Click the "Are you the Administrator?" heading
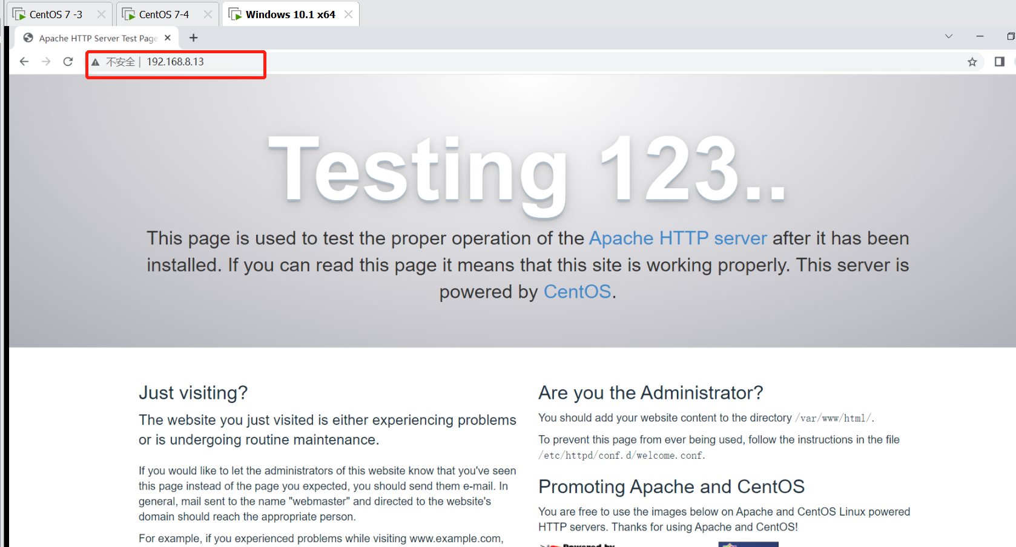Viewport: 1016px width, 547px height. coord(651,393)
